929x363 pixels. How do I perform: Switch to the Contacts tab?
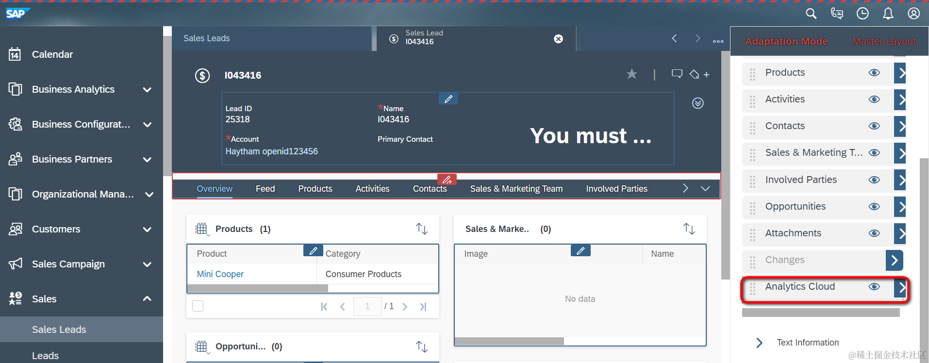point(430,189)
